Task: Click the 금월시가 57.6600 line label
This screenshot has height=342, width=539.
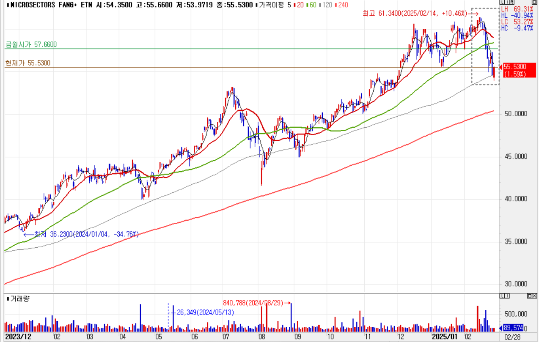Action: pos(31,44)
